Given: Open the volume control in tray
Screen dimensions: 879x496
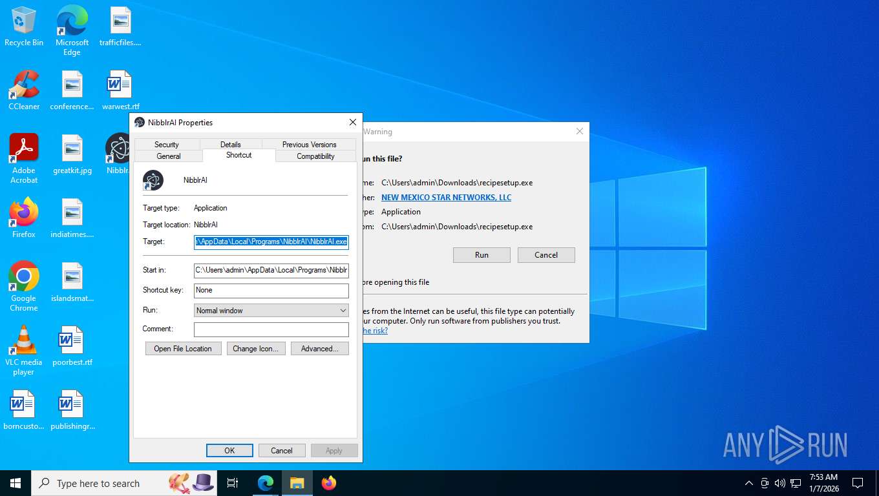Looking at the screenshot, I should 780,483.
